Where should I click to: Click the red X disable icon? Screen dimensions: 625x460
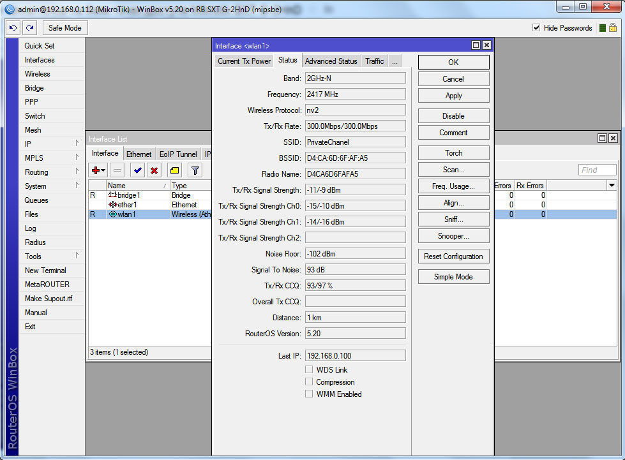tap(154, 170)
